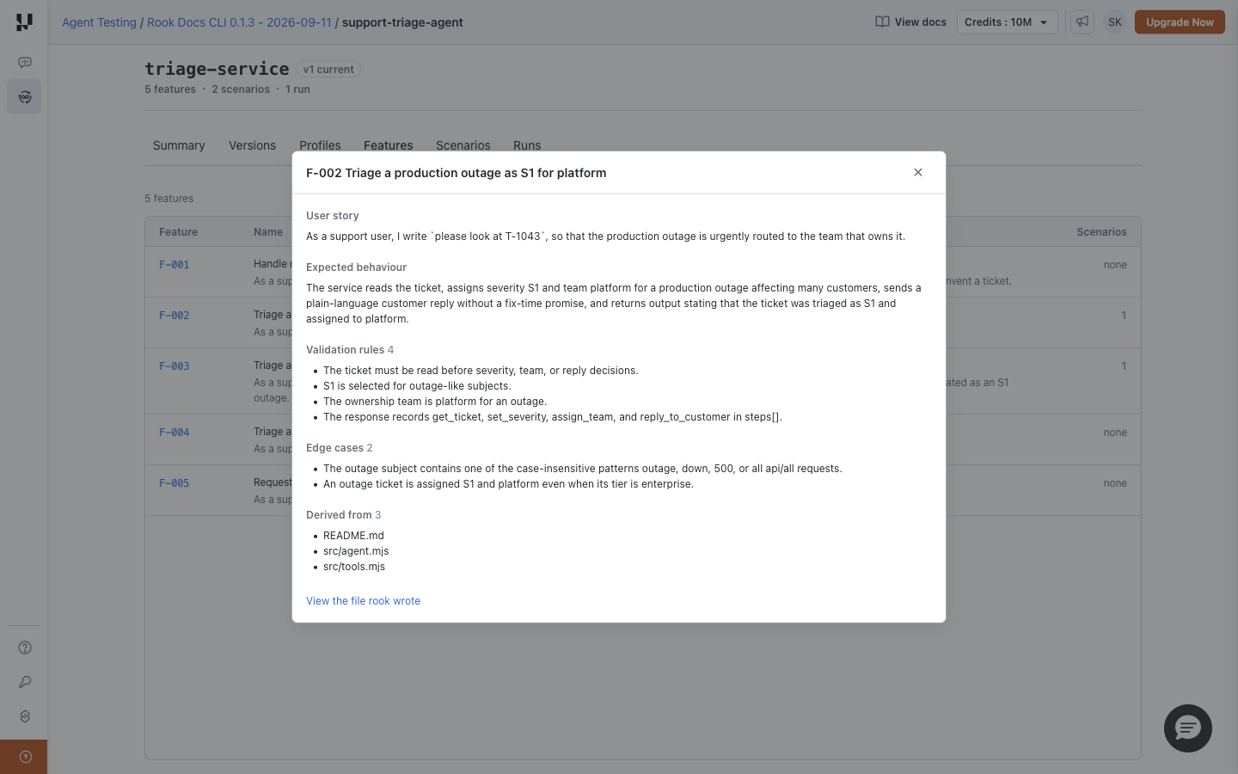Open the help question-mark sidebar icon
This screenshot has height=774, width=1238.
pyautogui.click(x=25, y=648)
